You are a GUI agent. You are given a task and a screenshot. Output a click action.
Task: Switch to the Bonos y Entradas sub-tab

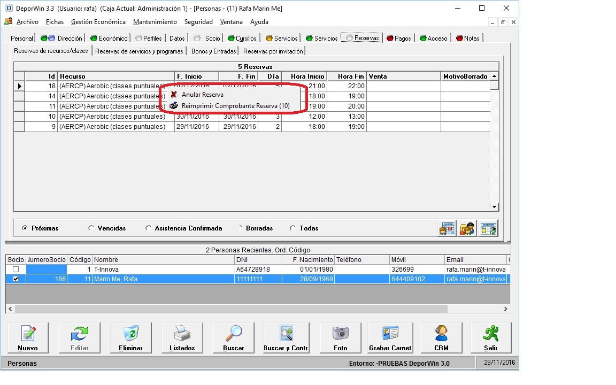pos(214,51)
